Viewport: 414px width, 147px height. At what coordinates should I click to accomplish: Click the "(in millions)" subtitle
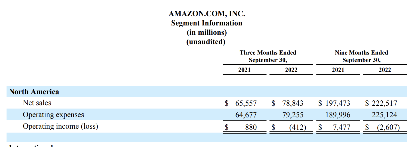[x=207, y=32]
